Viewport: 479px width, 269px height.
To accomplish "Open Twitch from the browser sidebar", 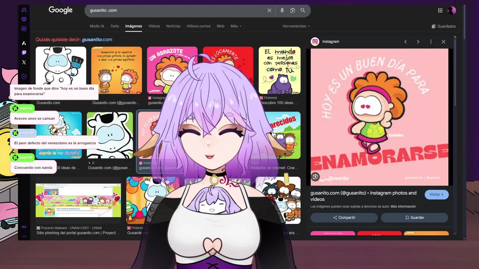I will pos(24,53).
